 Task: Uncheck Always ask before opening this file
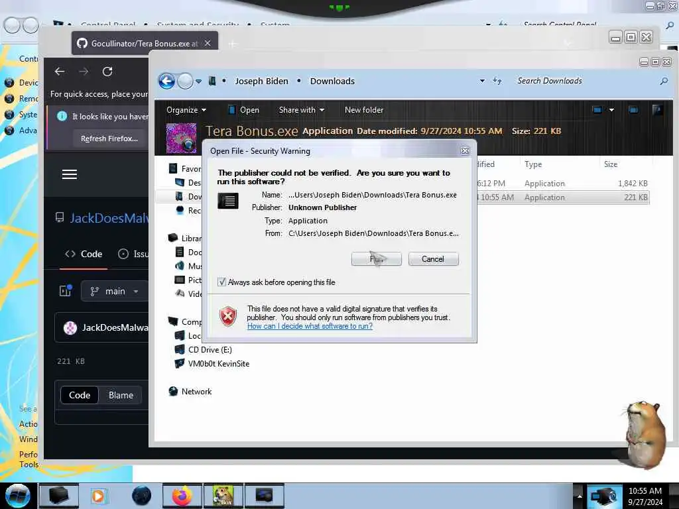(x=221, y=282)
